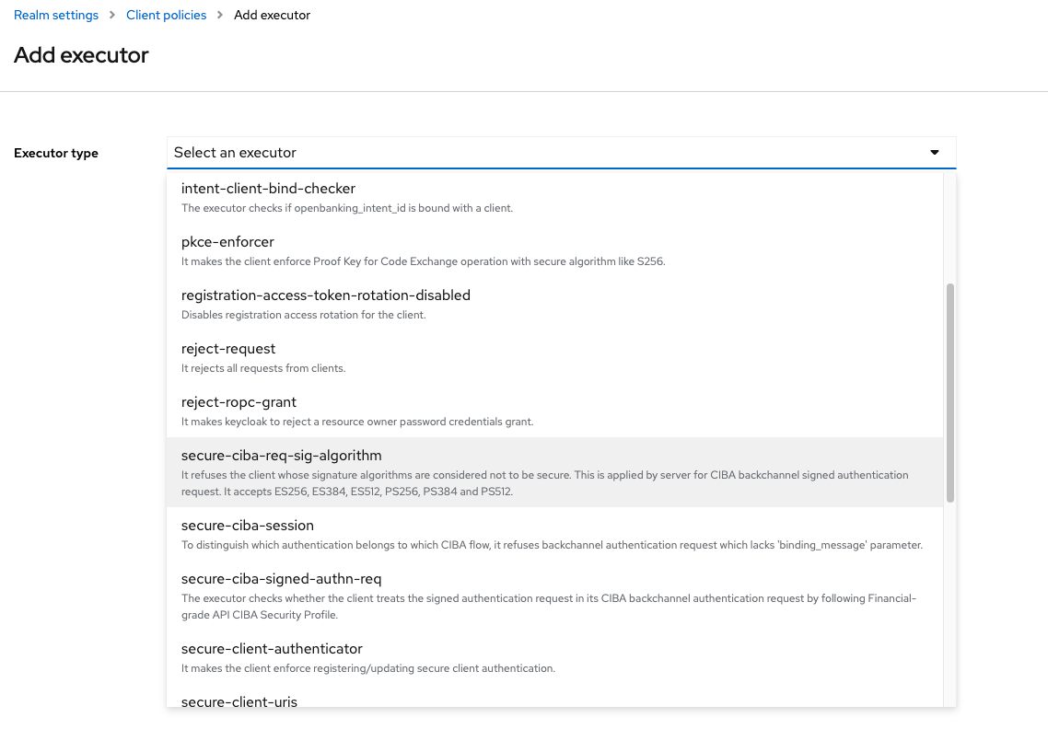The width and height of the screenshot is (1048, 741).
Task: Click the Executor type field label
Action: click(55, 153)
